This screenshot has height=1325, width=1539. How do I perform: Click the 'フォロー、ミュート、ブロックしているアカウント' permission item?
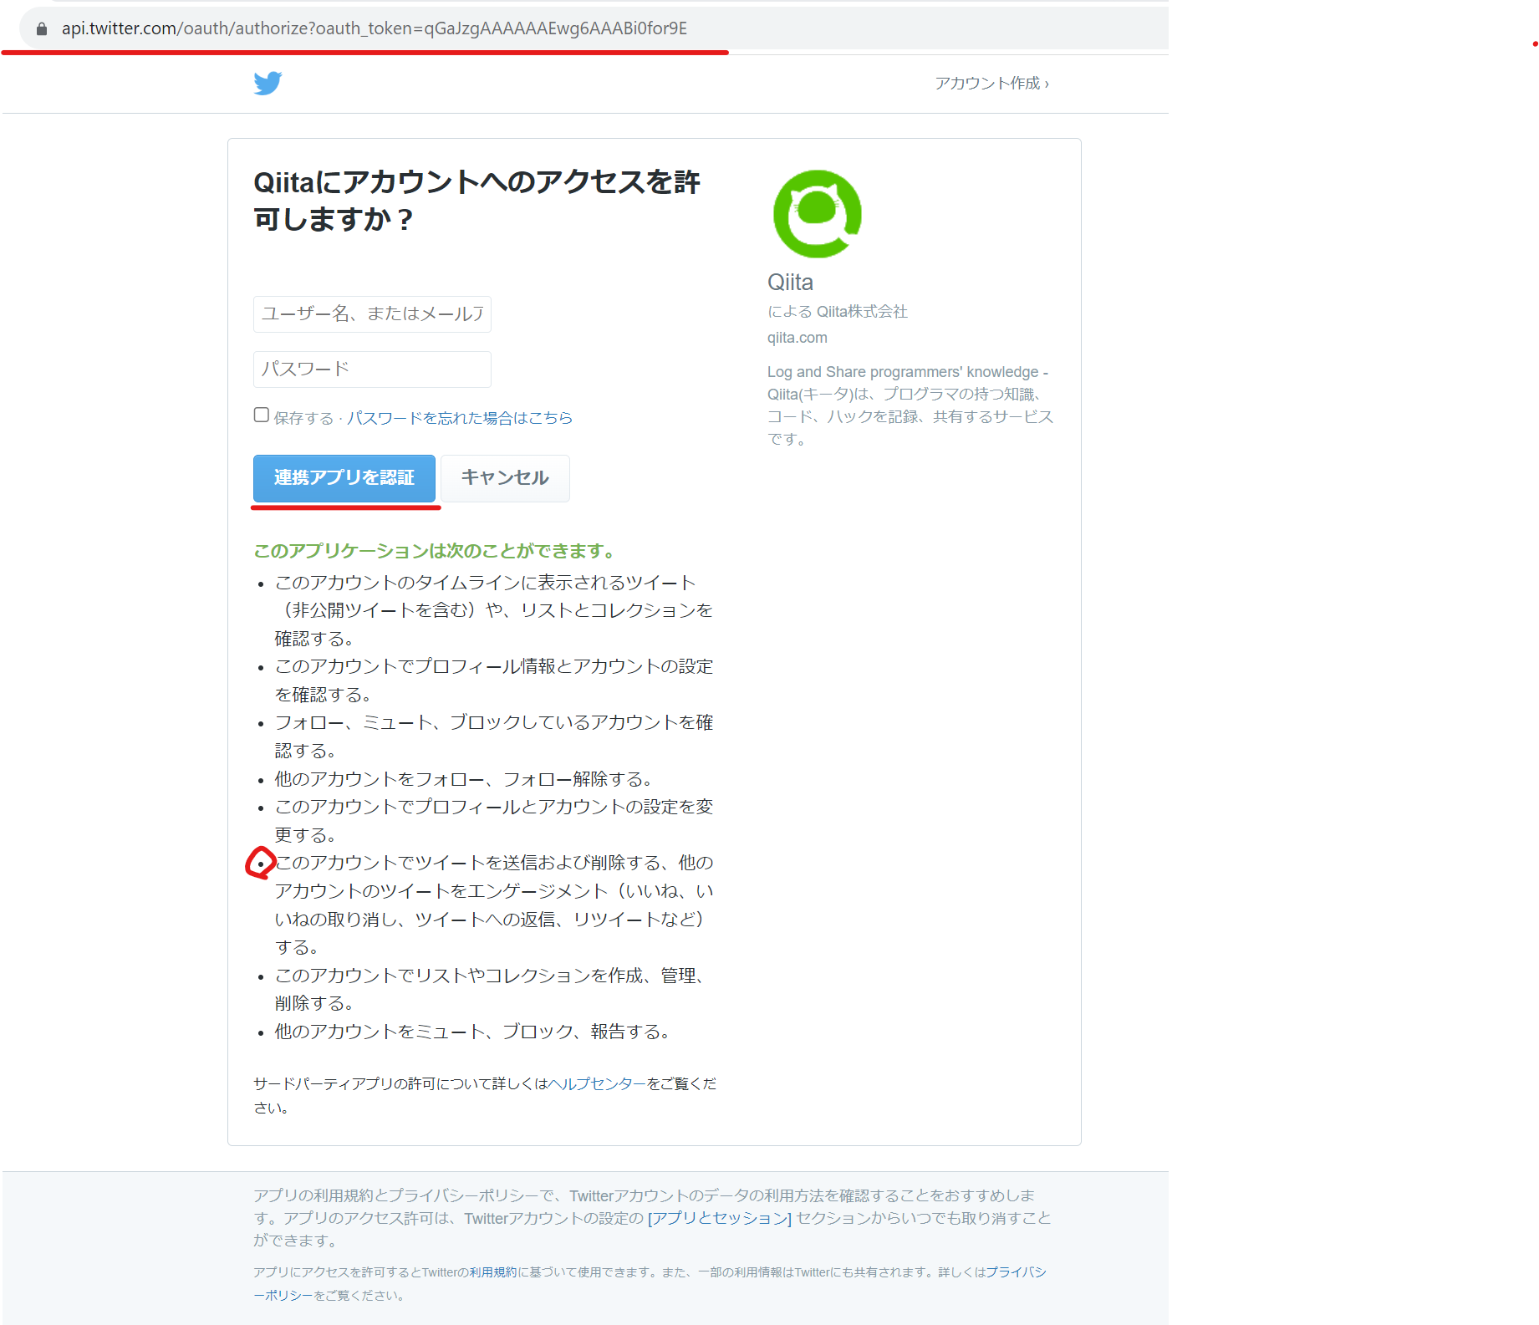click(x=494, y=736)
